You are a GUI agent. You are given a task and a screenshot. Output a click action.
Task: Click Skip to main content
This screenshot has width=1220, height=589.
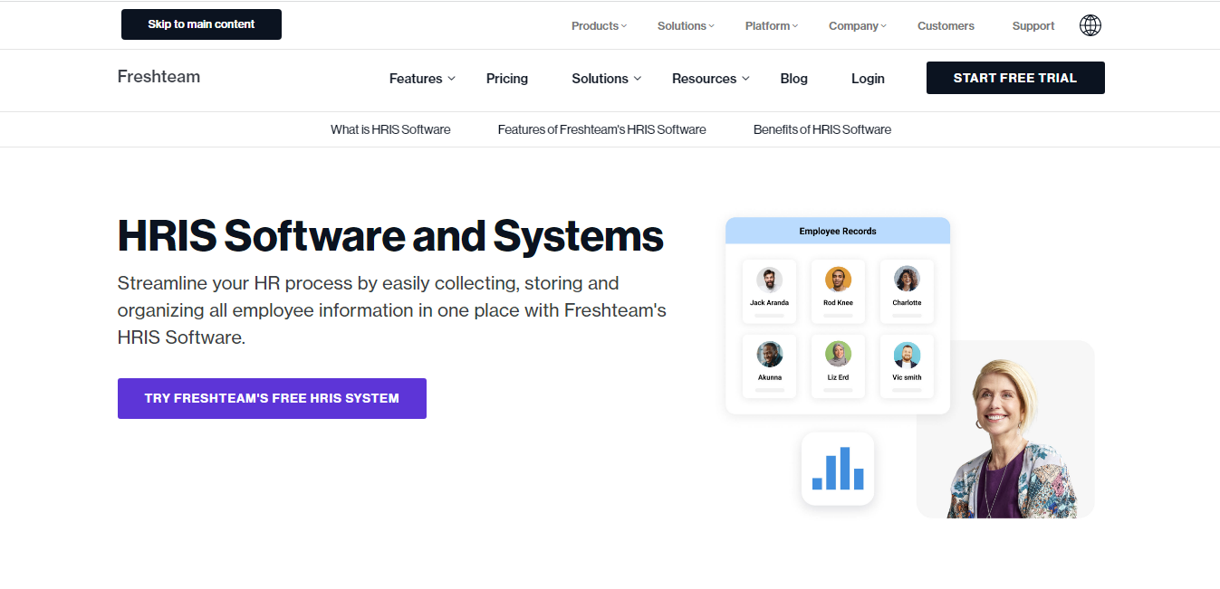(201, 24)
